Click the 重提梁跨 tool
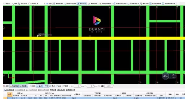This screenshot has height=102, width=187. (92, 3)
